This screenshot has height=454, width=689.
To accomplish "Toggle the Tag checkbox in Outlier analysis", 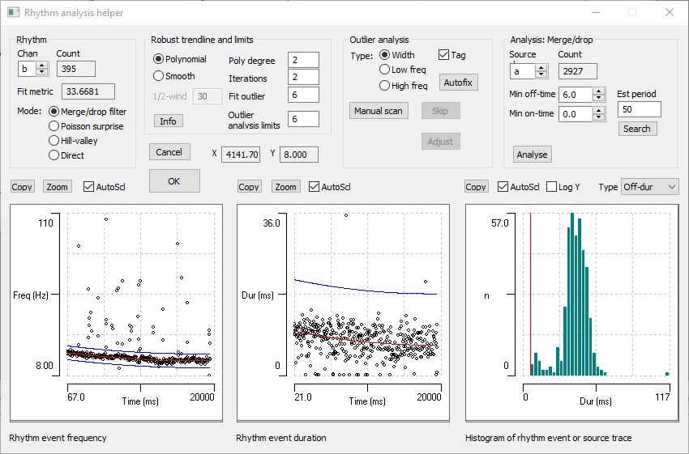I will tap(443, 55).
